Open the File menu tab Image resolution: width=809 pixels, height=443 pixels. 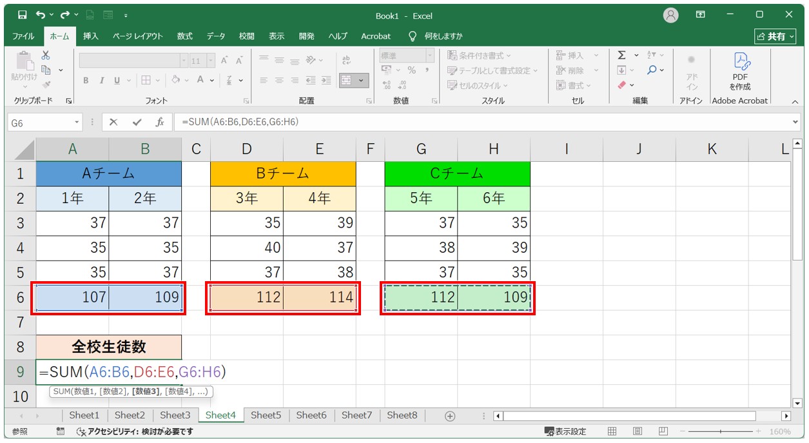tap(24, 36)
